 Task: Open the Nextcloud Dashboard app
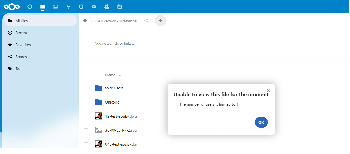[30, 6]
